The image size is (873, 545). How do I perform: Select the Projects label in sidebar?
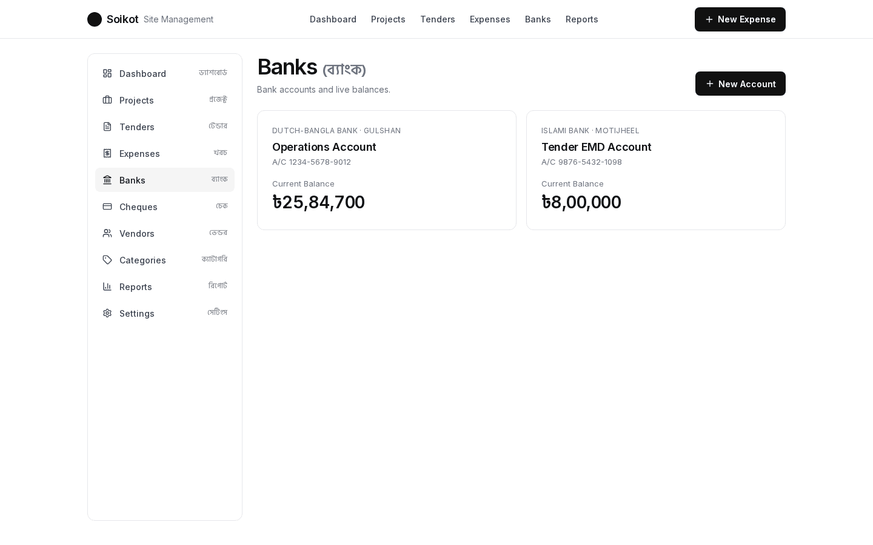[x=136, y=100]
